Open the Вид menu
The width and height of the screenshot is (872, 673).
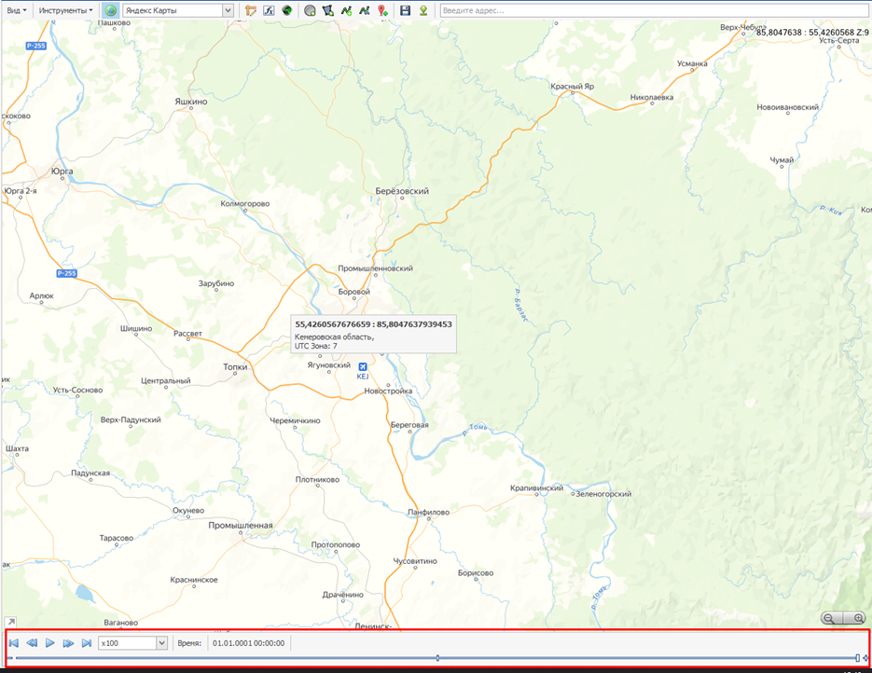17,10
